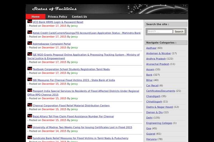Select the Daman & Diu category
This screenshot has width=214, height=142.
tap(154, 112)
